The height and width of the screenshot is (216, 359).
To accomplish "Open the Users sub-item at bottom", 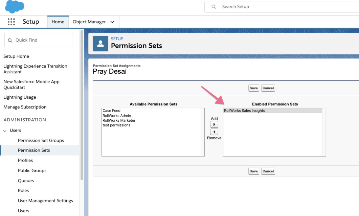I will [24, 211].
